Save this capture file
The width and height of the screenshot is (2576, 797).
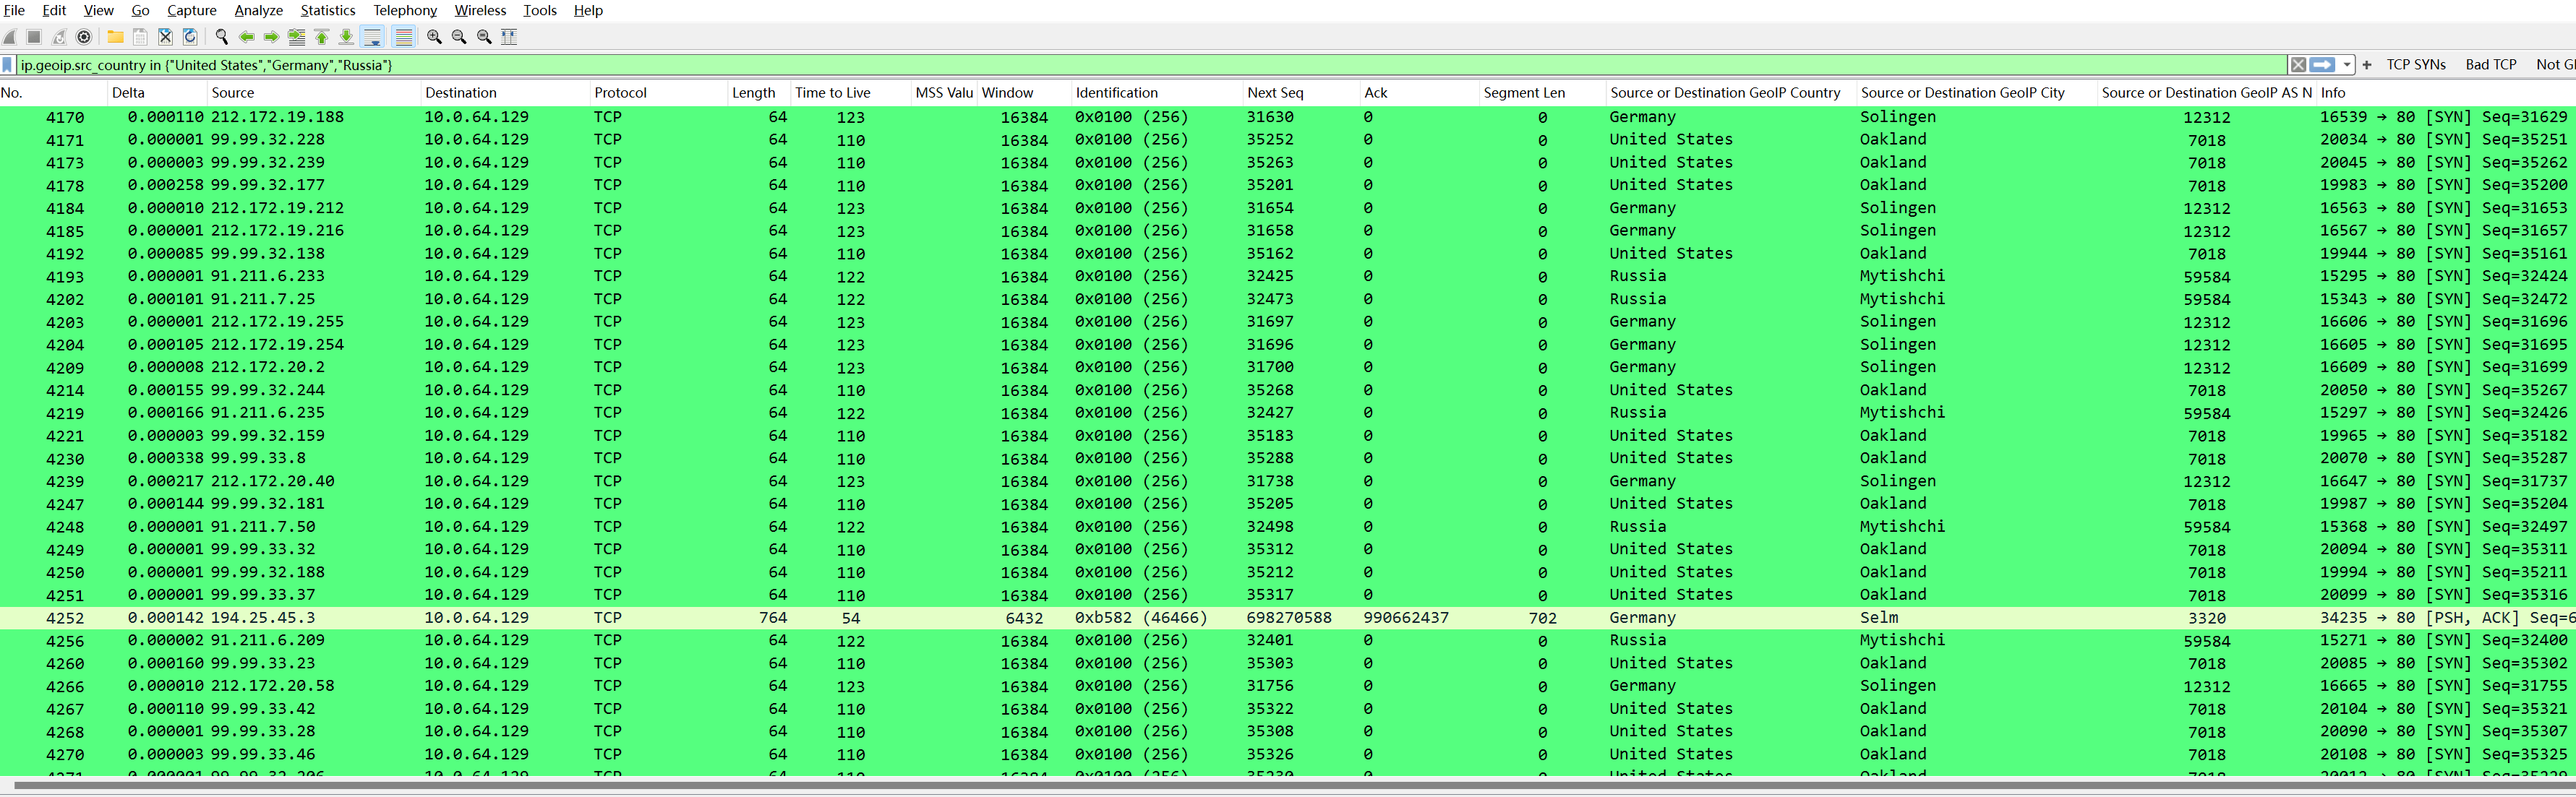[140, 37]
